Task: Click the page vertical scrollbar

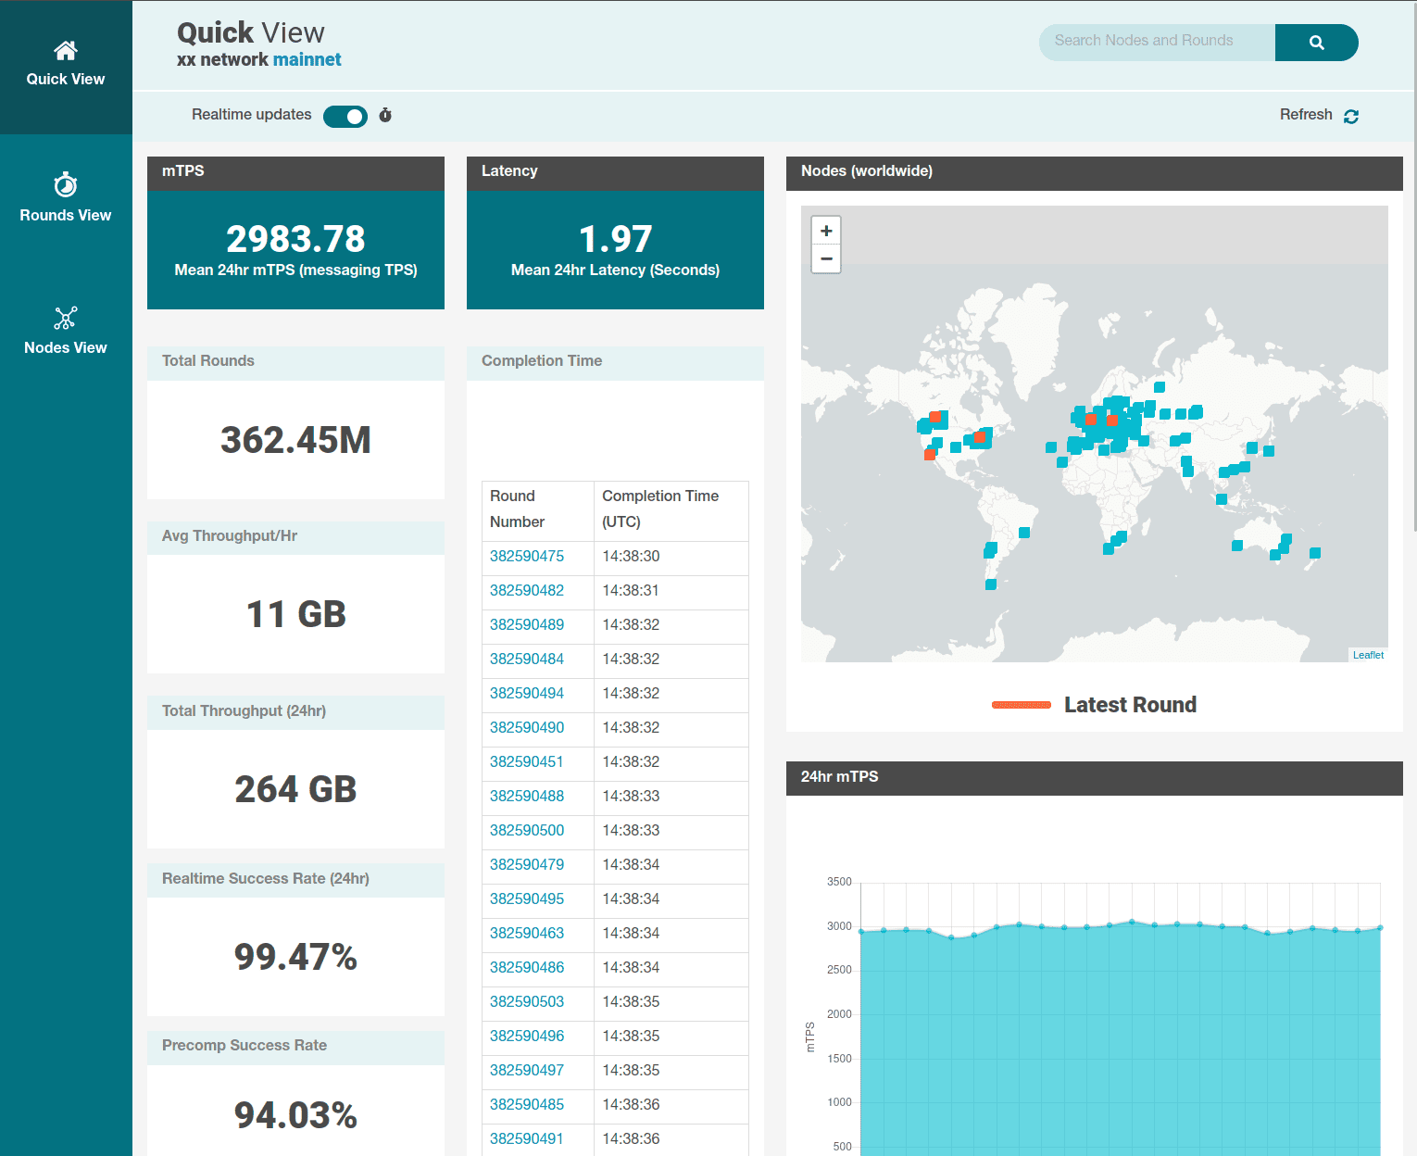Action: 1412,278
